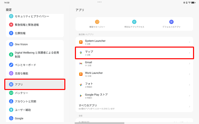199x124 pixels.
Task: Tap the アカウントと同期 person icon
Action: click(x=11, y=102)
